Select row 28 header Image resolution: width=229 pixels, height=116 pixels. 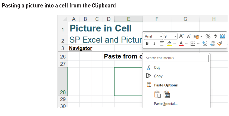63,81
